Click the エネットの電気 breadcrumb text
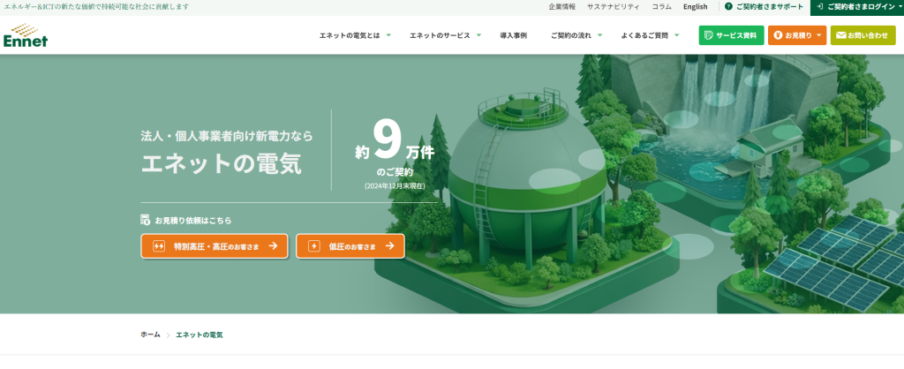 [x=200, y=335]
